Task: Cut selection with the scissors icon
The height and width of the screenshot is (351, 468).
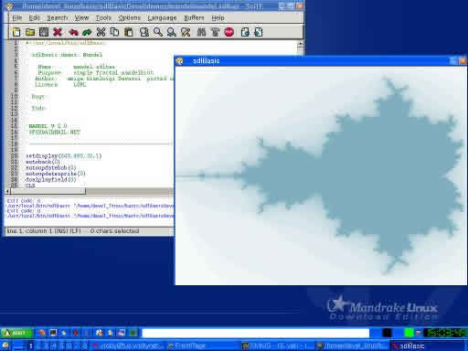Action: pos(101,32)
